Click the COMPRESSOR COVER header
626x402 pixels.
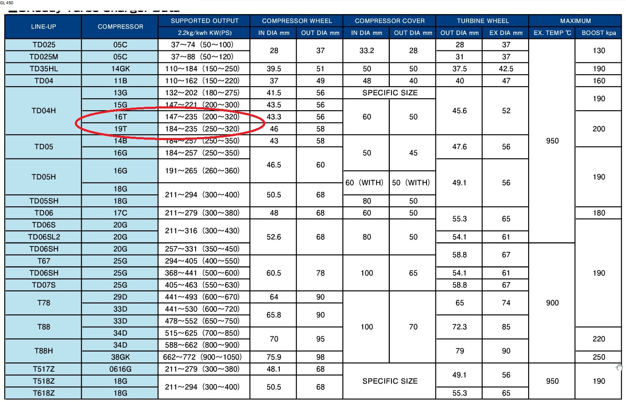[x=389, y=21]
